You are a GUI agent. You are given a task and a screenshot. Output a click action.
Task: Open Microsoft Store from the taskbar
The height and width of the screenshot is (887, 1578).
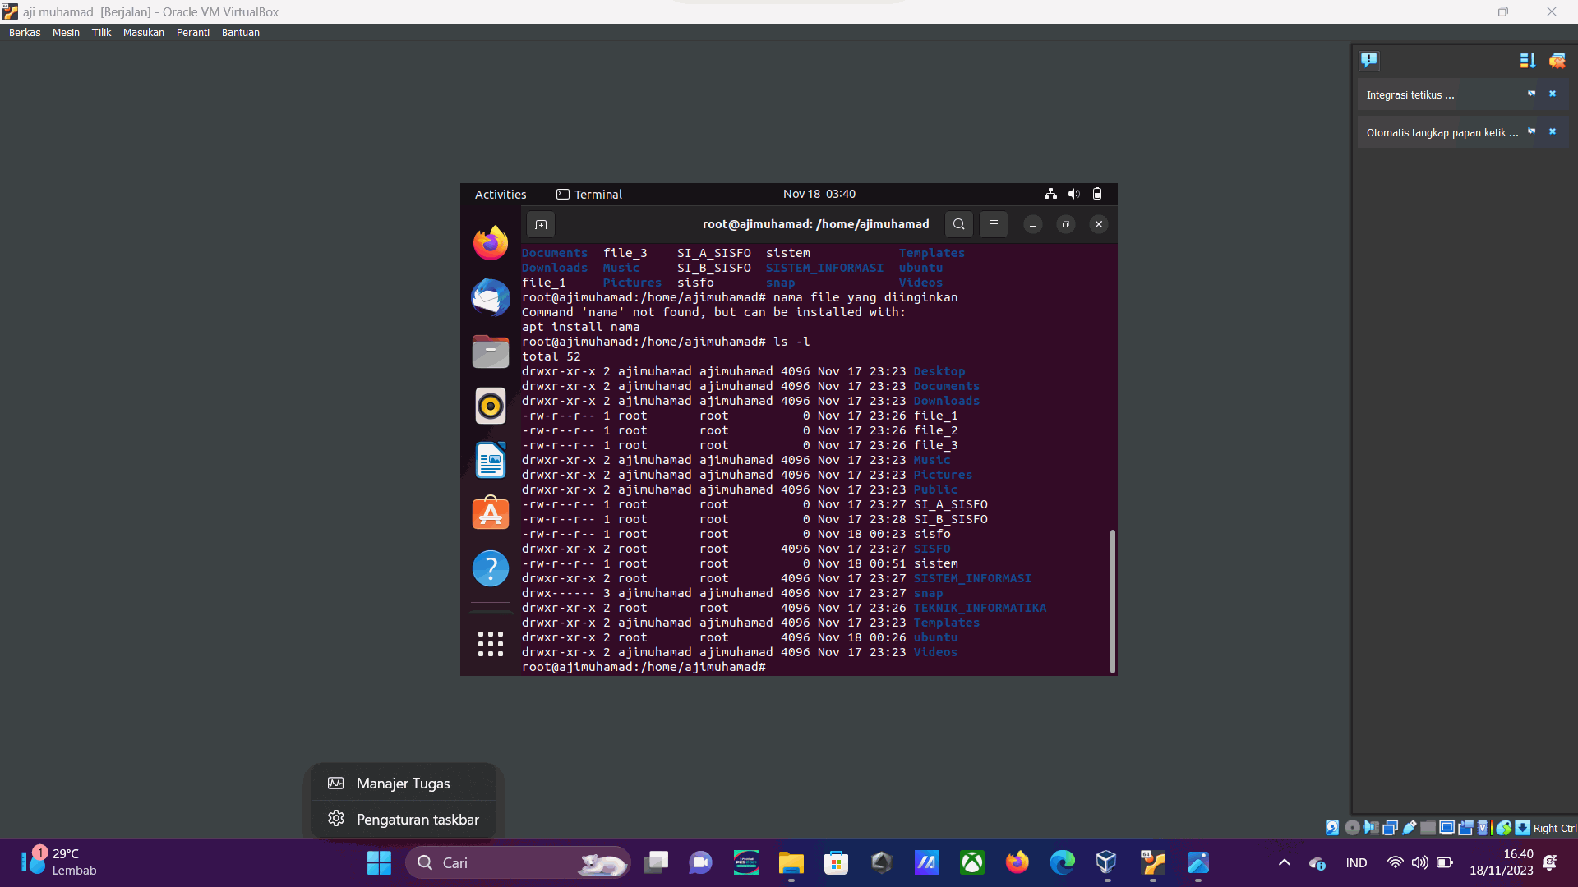(836, 862)
